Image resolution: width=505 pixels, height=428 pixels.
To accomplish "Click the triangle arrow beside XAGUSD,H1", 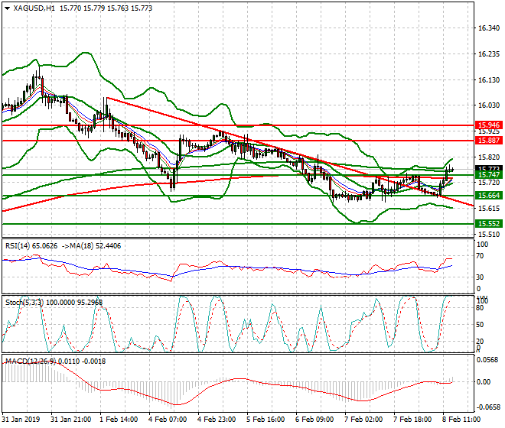I will [7, 8].
